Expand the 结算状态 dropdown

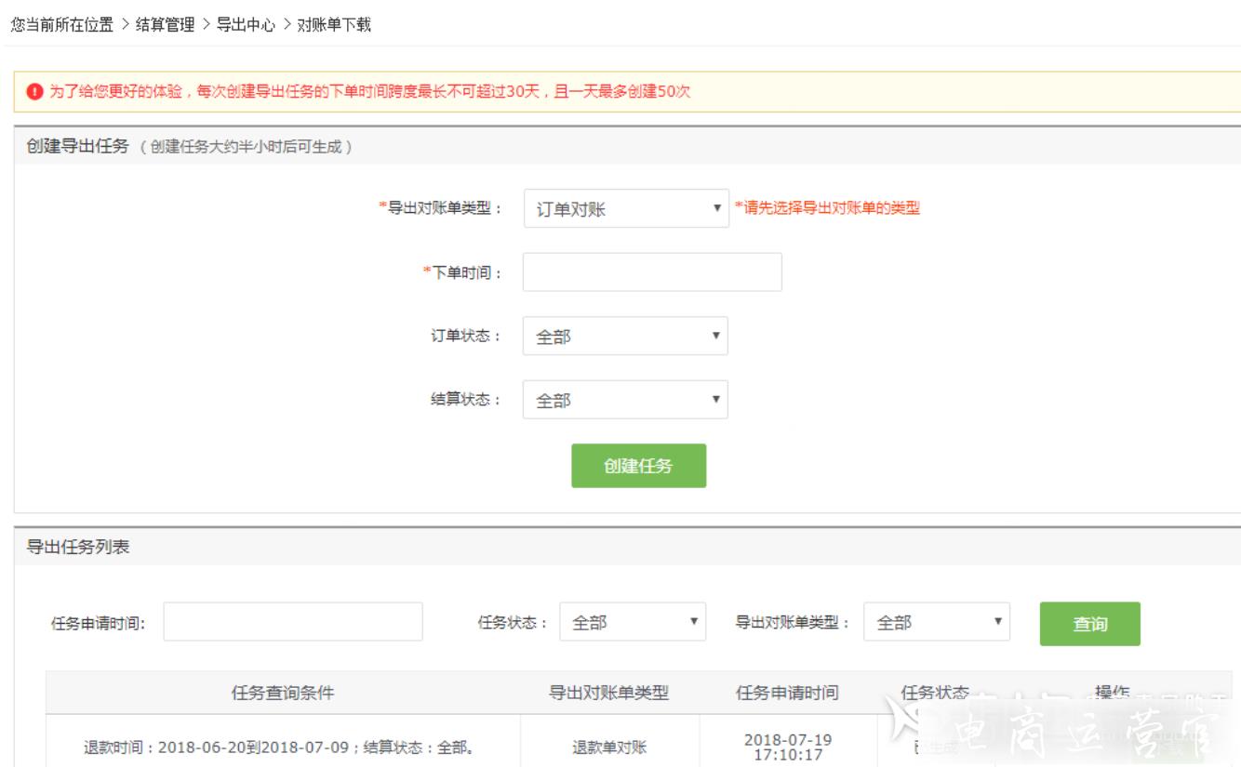625,400
